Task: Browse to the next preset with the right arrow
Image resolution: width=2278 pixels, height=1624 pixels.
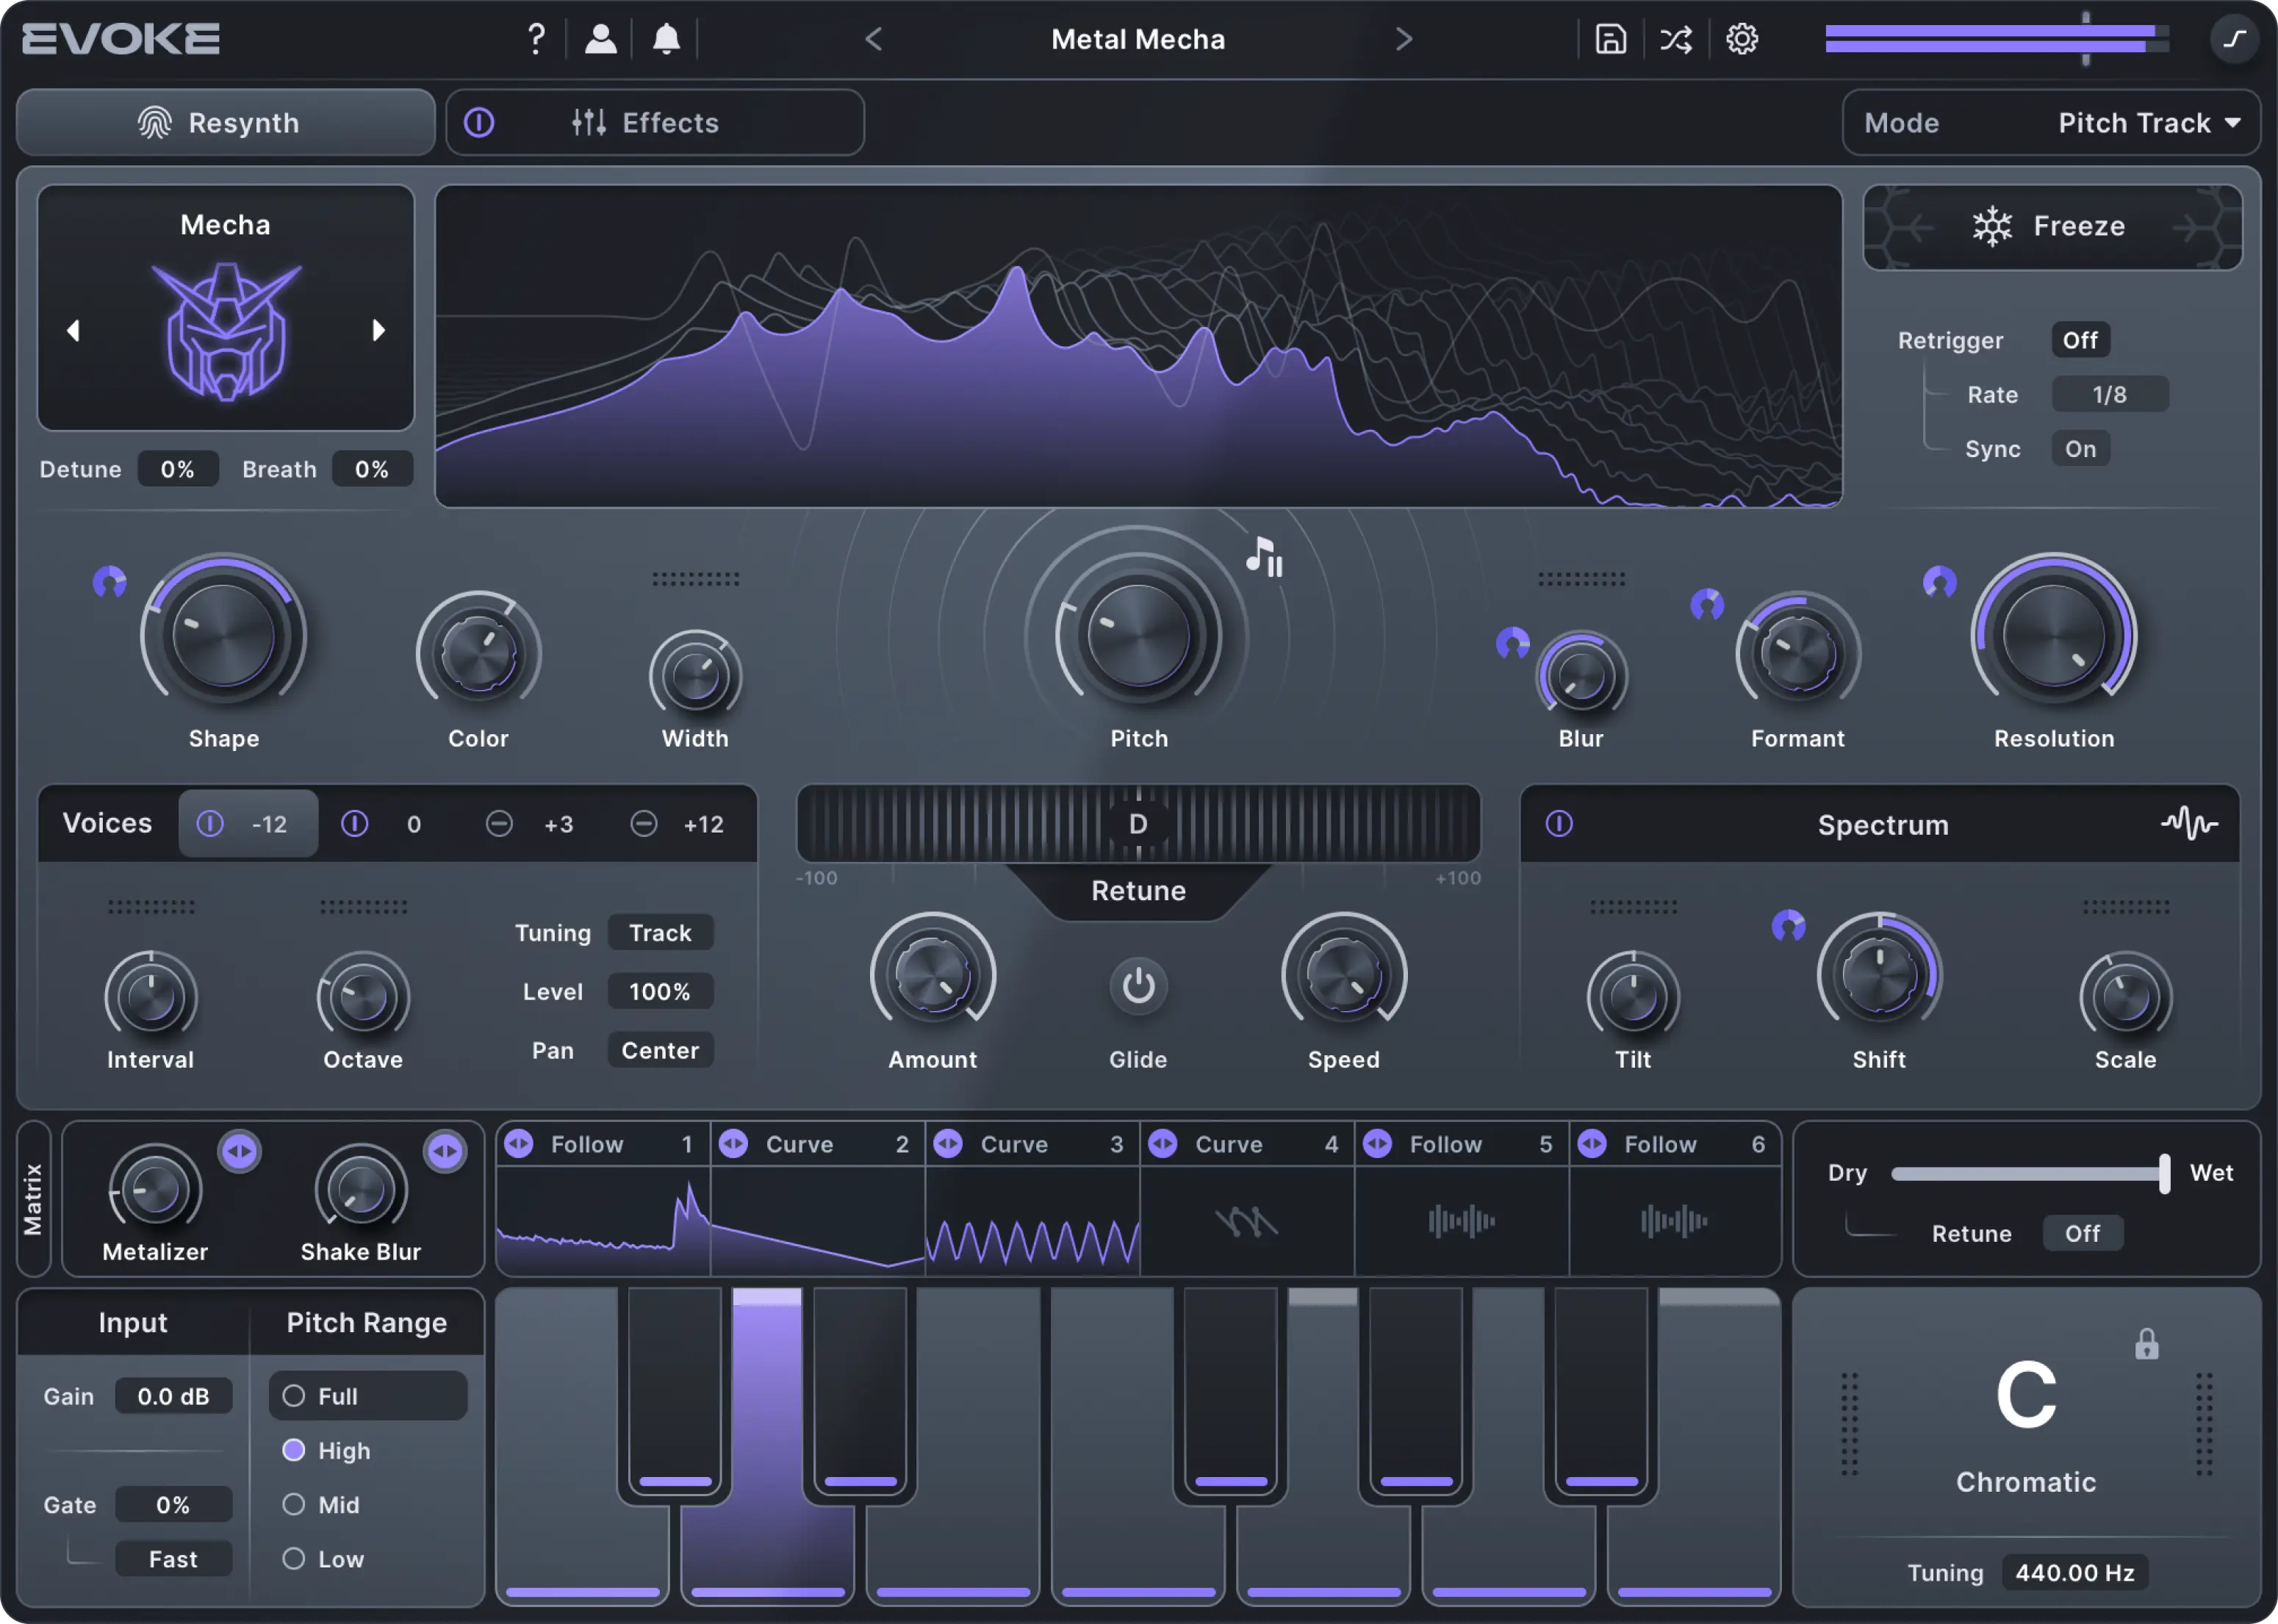Action: tap(1404, 39)
